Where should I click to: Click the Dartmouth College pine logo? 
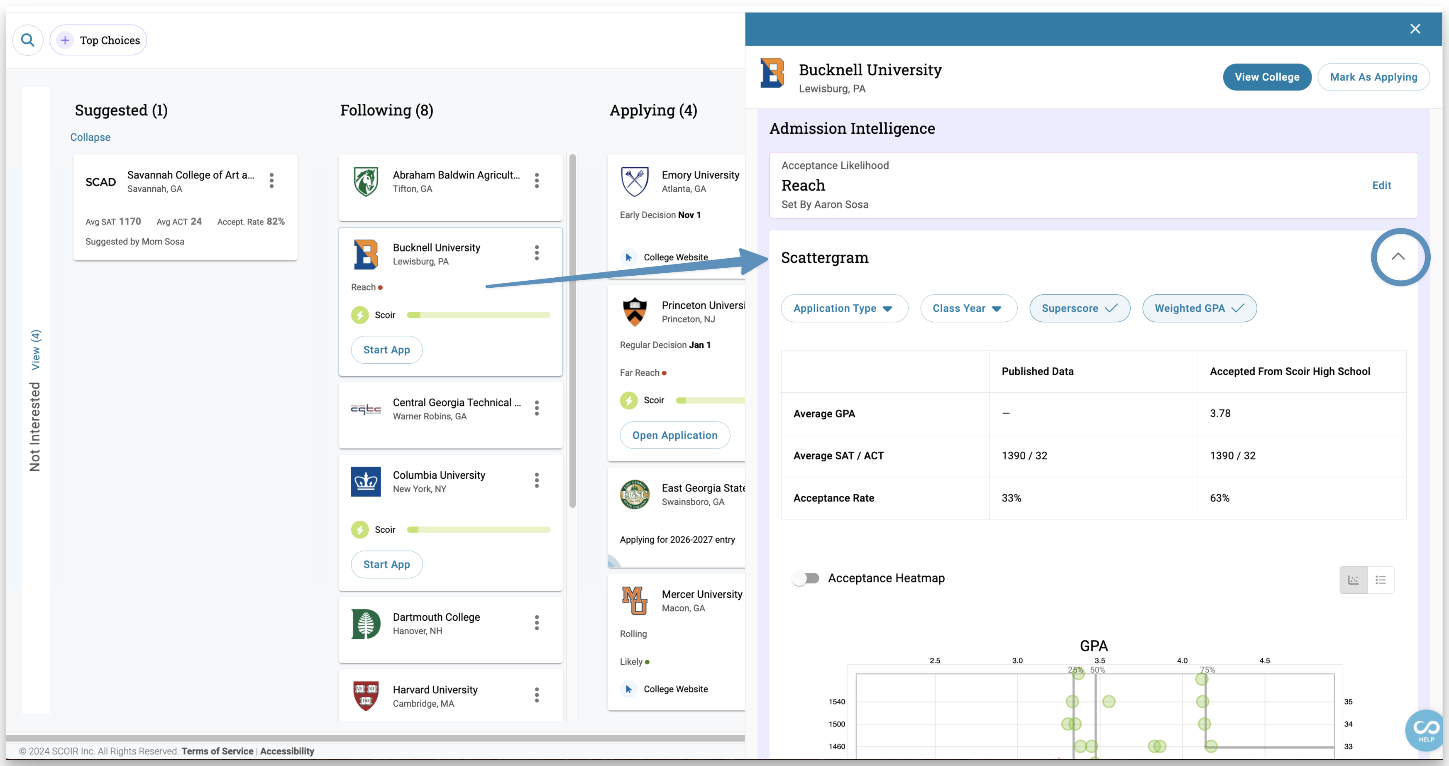tap(366, 624)
